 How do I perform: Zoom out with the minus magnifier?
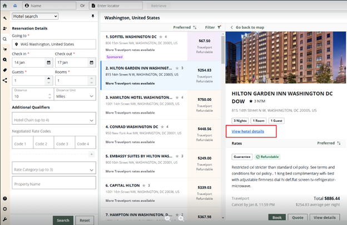point(168,218)
